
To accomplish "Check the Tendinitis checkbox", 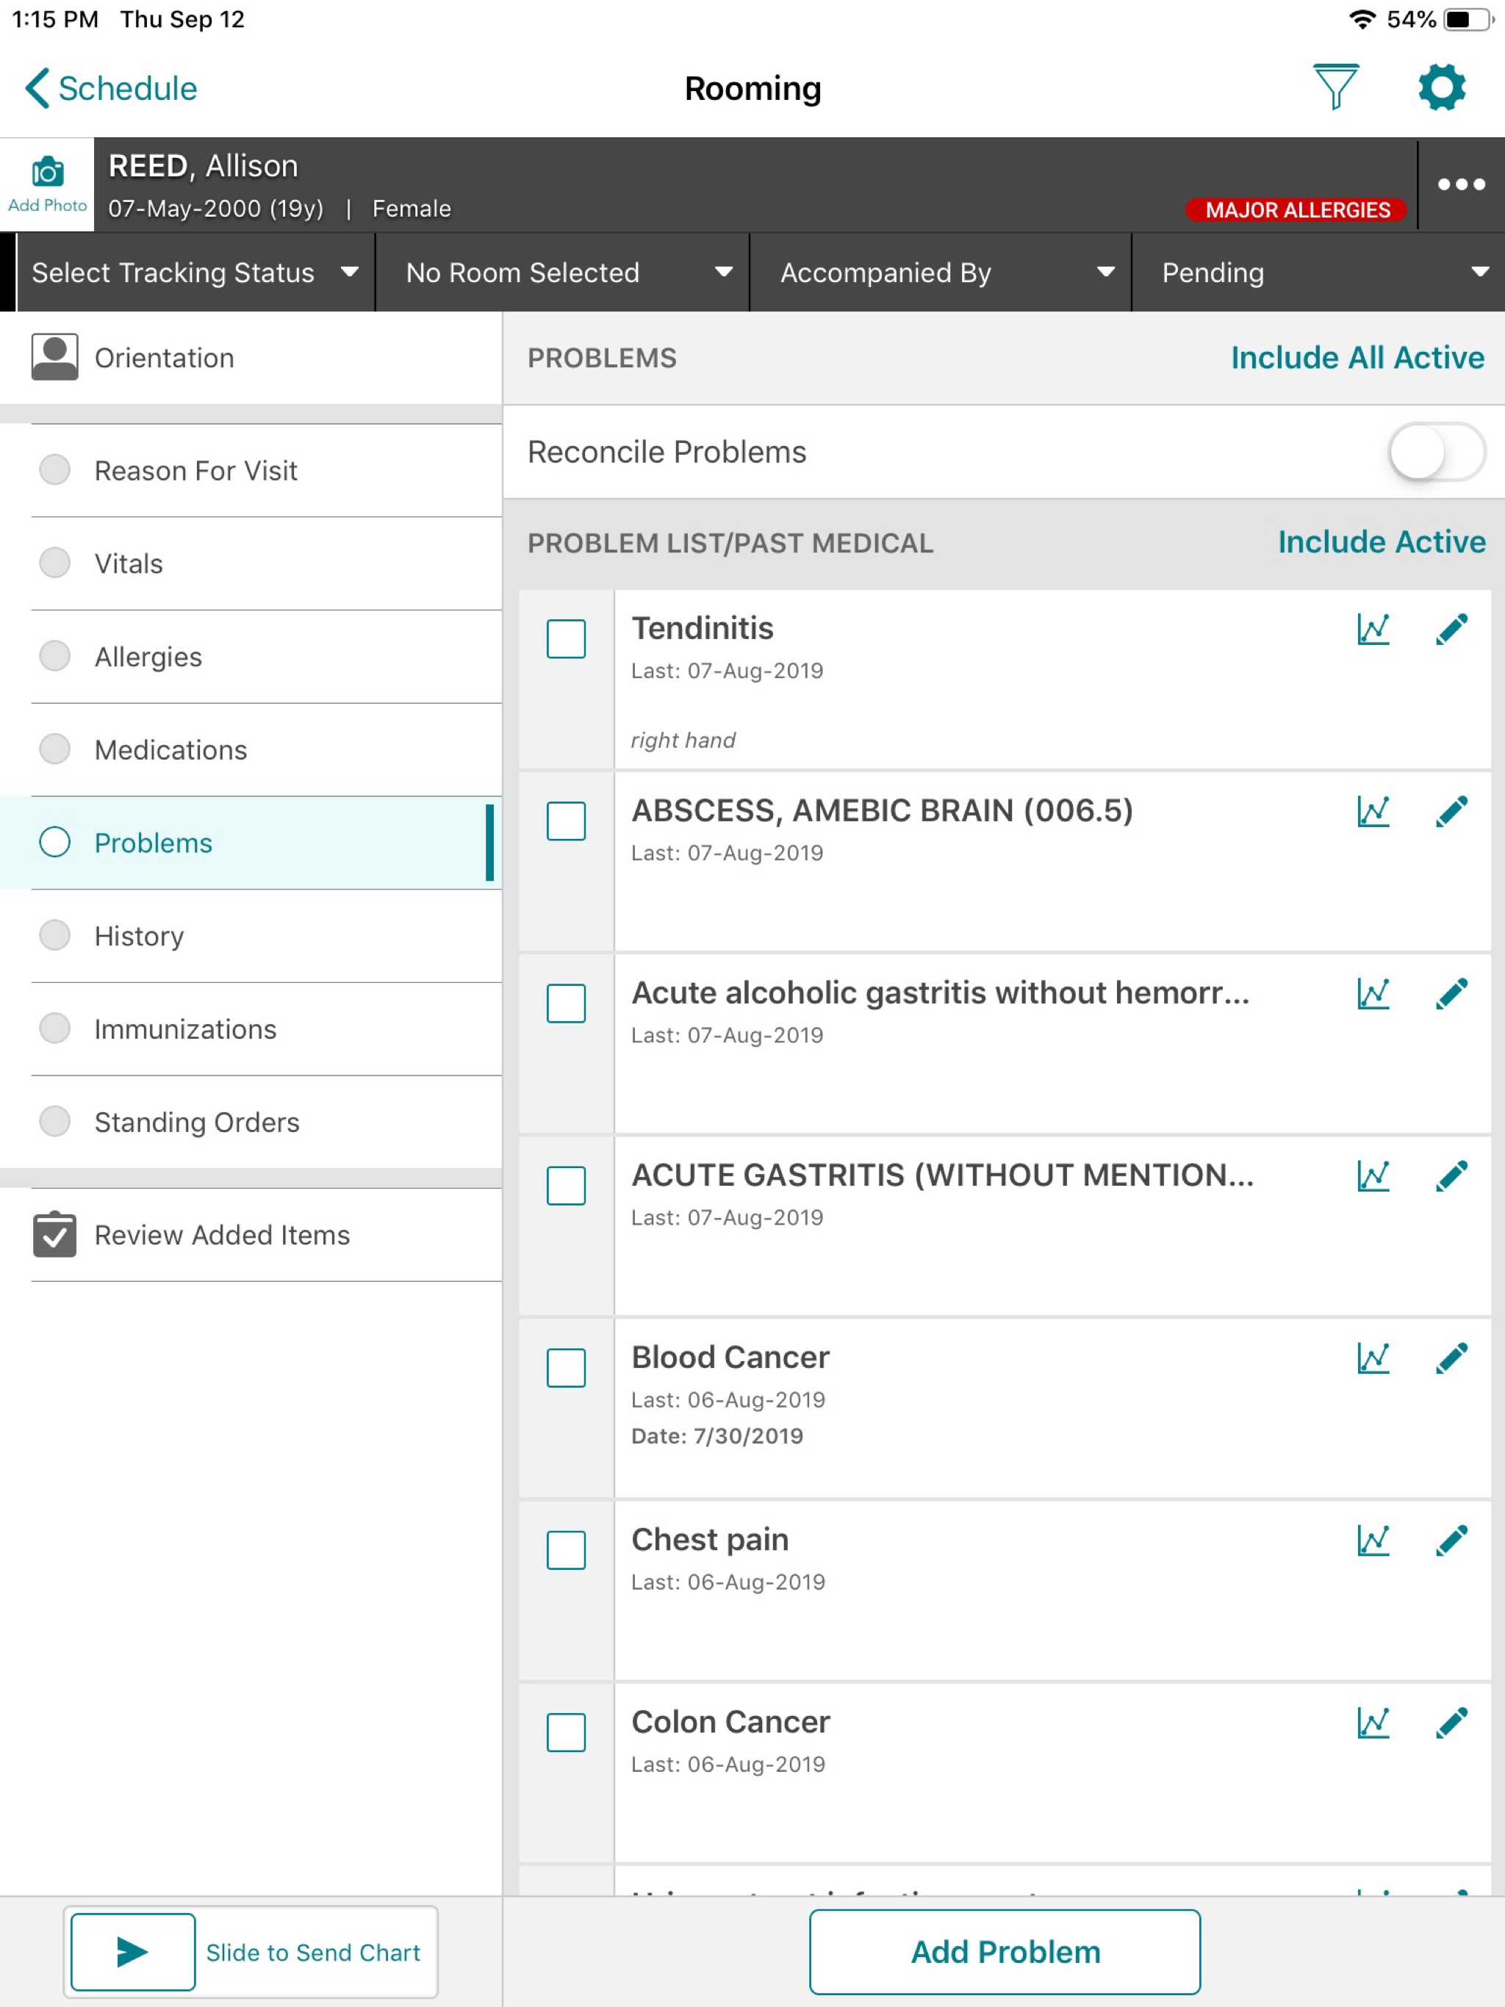I will (567, 638).
